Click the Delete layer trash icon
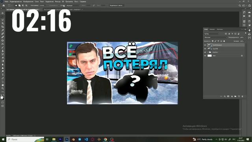 pos(243,96)
